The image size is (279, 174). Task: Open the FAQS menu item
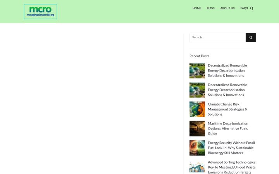point(244,8)
